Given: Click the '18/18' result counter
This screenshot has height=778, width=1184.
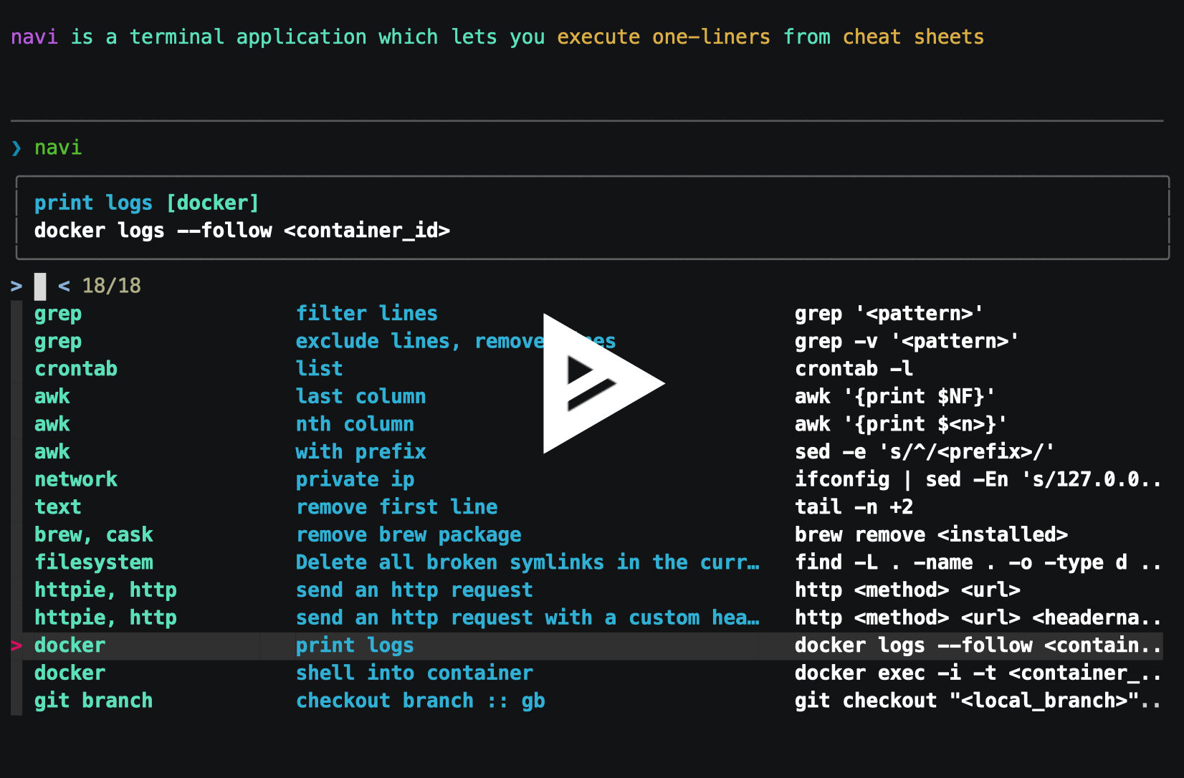Looking at the screenshot, I should coord(111,286).
